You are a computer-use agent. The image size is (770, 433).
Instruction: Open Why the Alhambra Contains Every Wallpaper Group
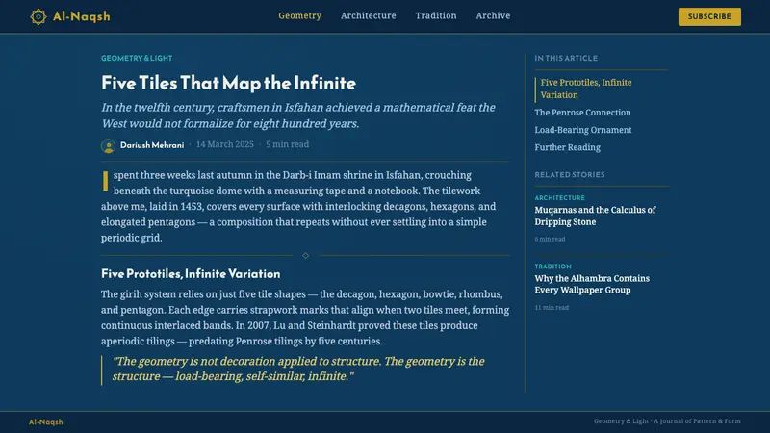(x=592, y=284)
